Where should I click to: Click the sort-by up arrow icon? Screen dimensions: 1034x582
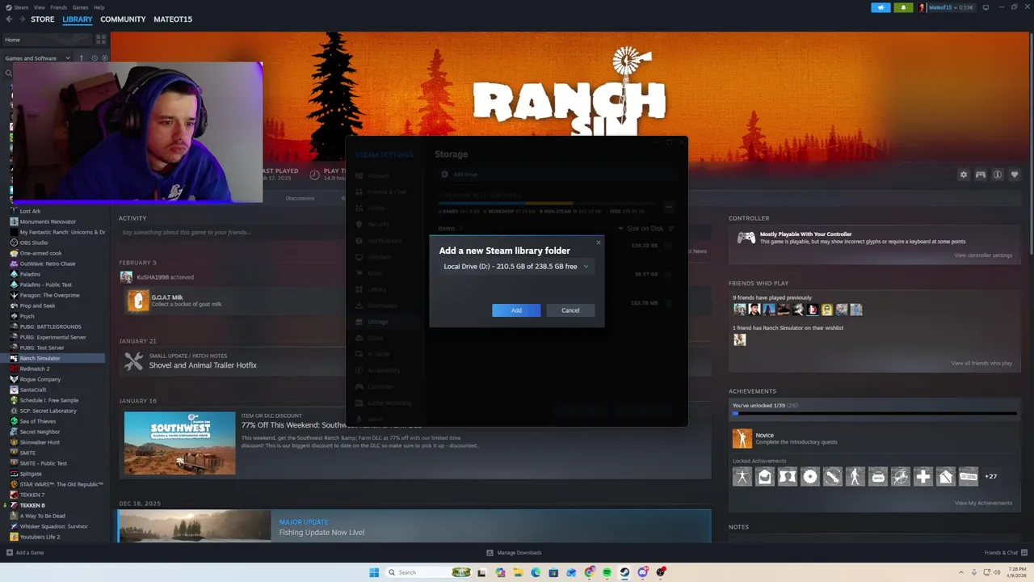point(81,58)
